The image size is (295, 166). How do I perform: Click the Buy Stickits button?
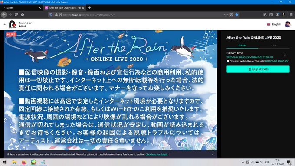coord(258,69)
